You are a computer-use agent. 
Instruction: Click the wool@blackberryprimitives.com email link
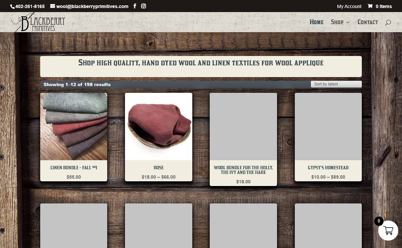[92, 6]
